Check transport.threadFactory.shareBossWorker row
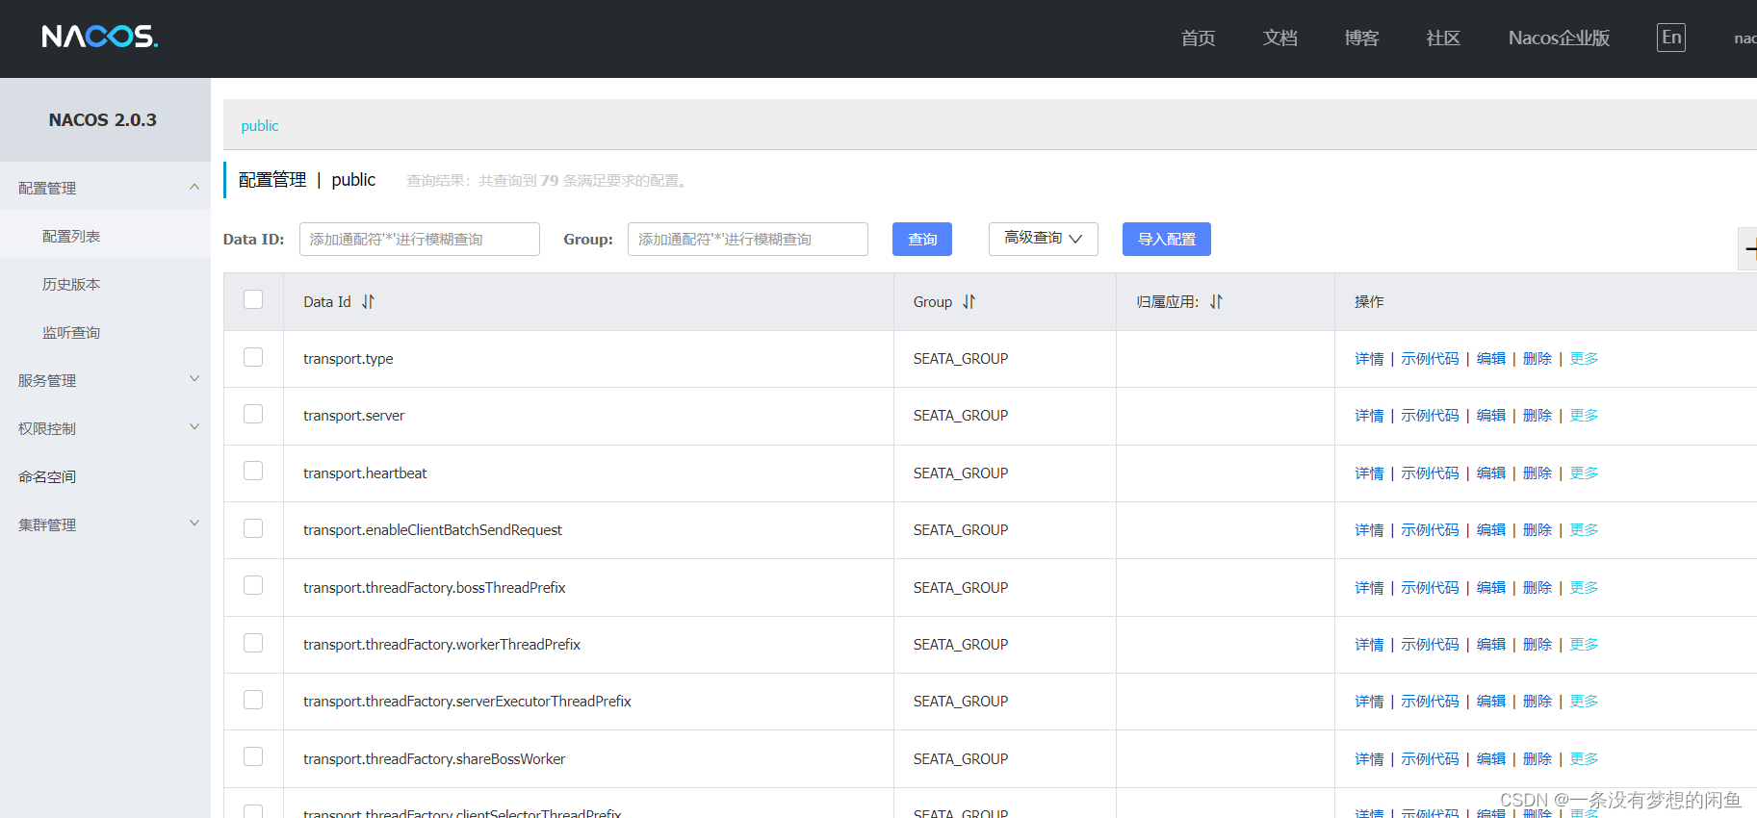Image resolution: width=1757 pixels, height=818 pixels. pyautogui.click(x=253, y=756)
